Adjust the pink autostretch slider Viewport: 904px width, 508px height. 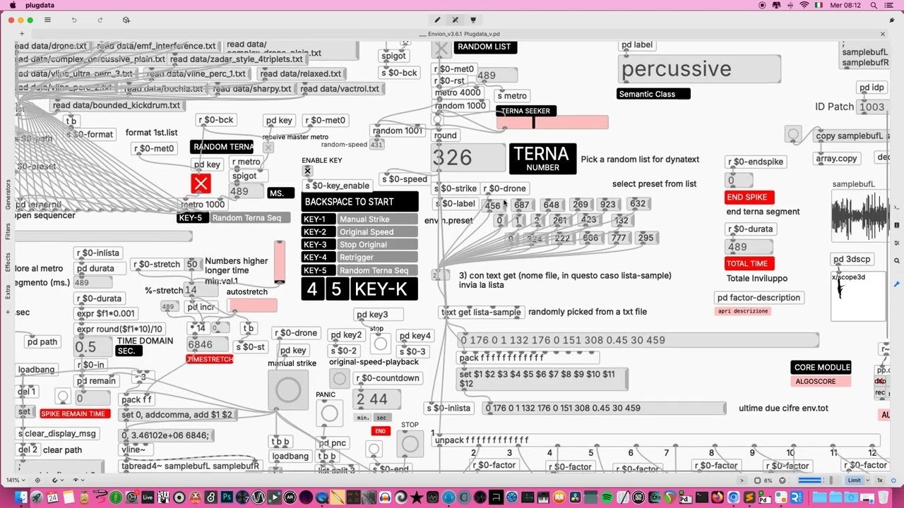tap(252, 306)
